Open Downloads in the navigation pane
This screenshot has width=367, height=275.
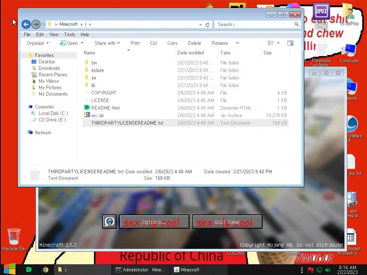click(x=49, y=68)
